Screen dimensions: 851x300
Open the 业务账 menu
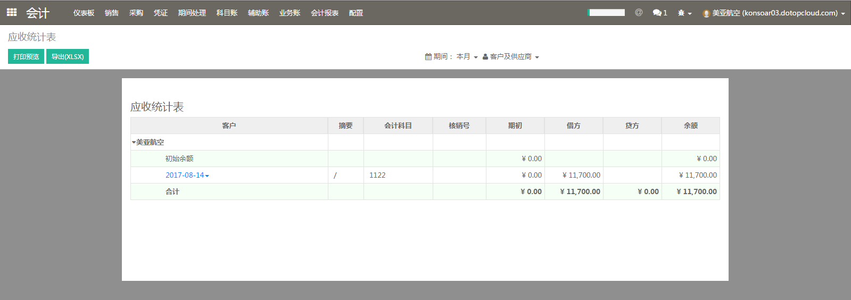point(290,13)
